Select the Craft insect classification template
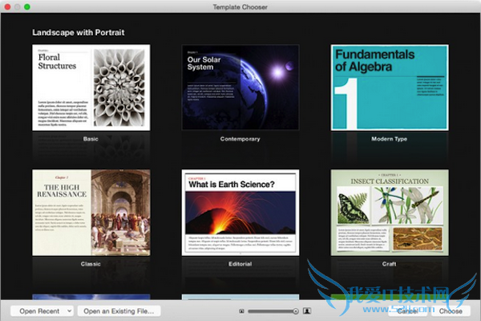 coord(390,212)
